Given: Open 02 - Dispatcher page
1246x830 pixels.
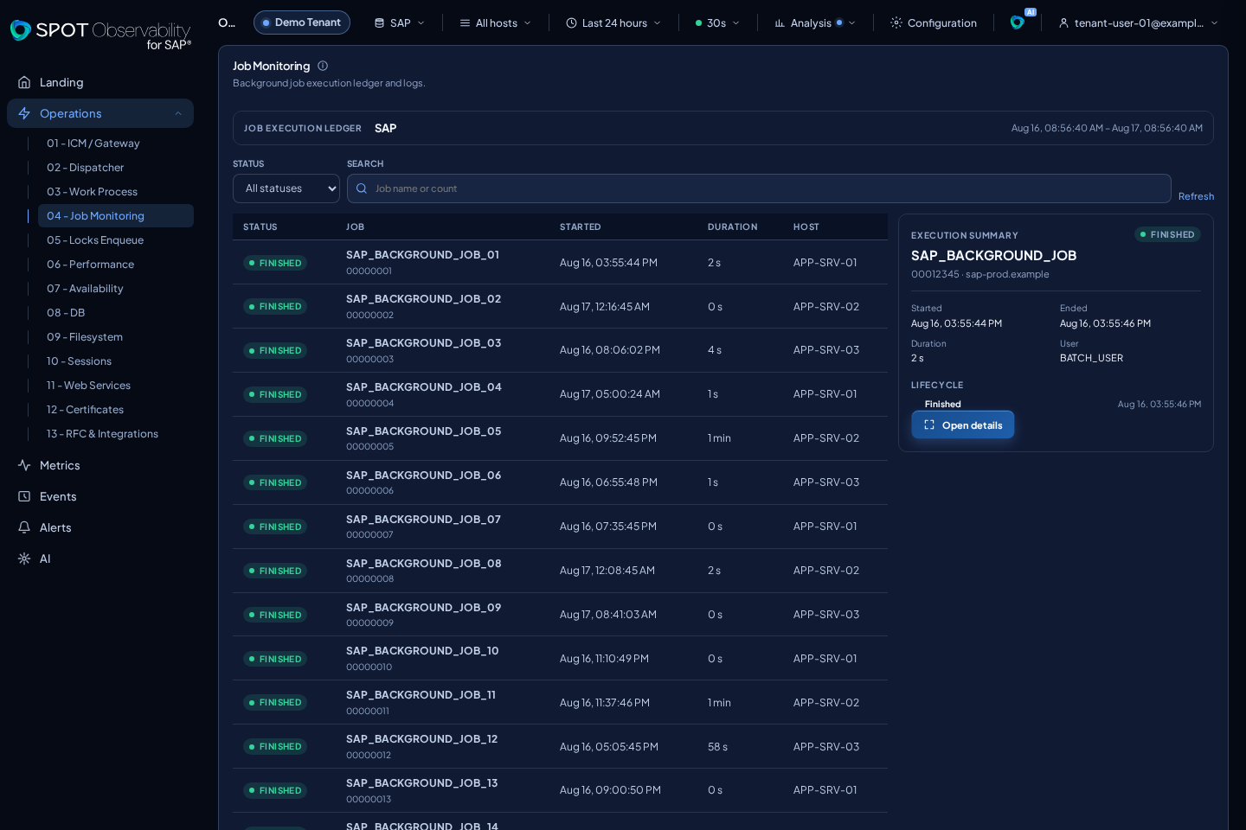Looking at the screenshot, I should (116, 168).
